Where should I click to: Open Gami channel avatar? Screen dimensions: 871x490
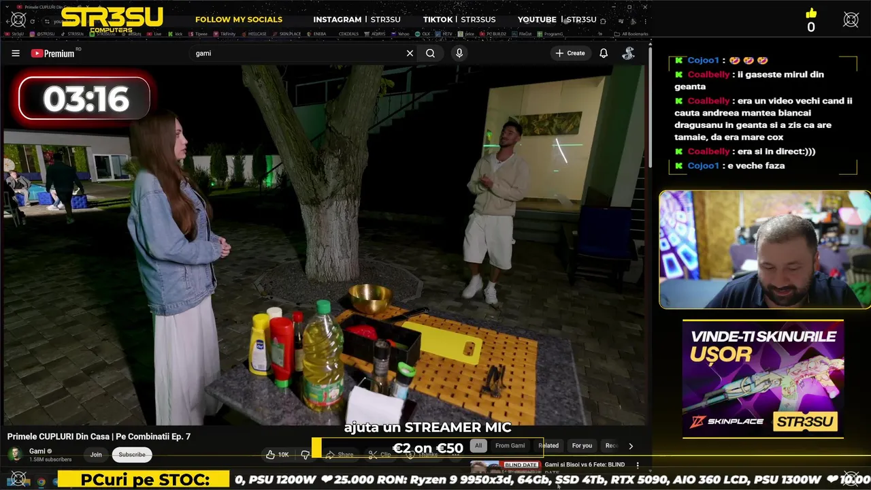pos(15,454)
